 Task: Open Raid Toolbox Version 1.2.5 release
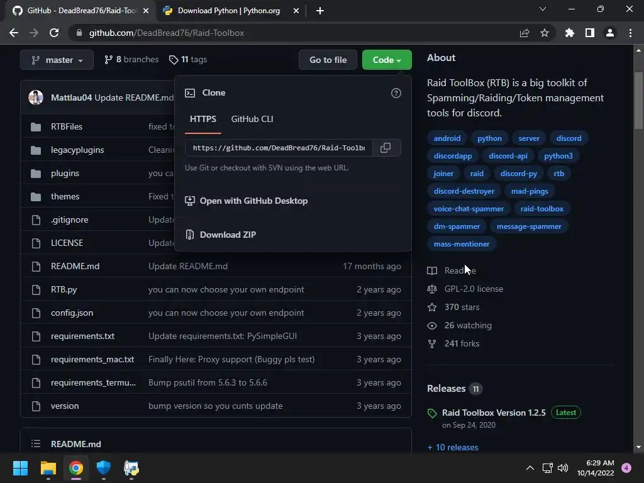point(494,413)
